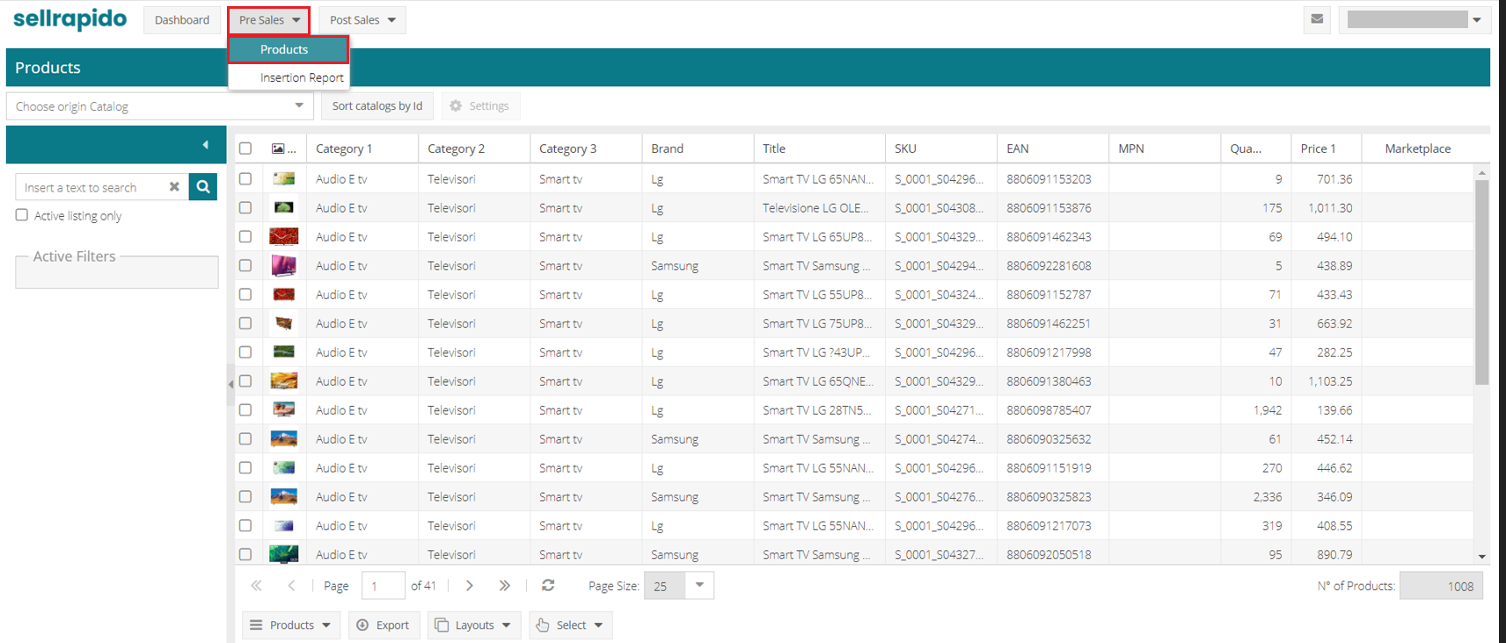Open thumbnail of Televisione LG OLE row
This screenshot has width=1506, height=643.
(x=283, y=207)
